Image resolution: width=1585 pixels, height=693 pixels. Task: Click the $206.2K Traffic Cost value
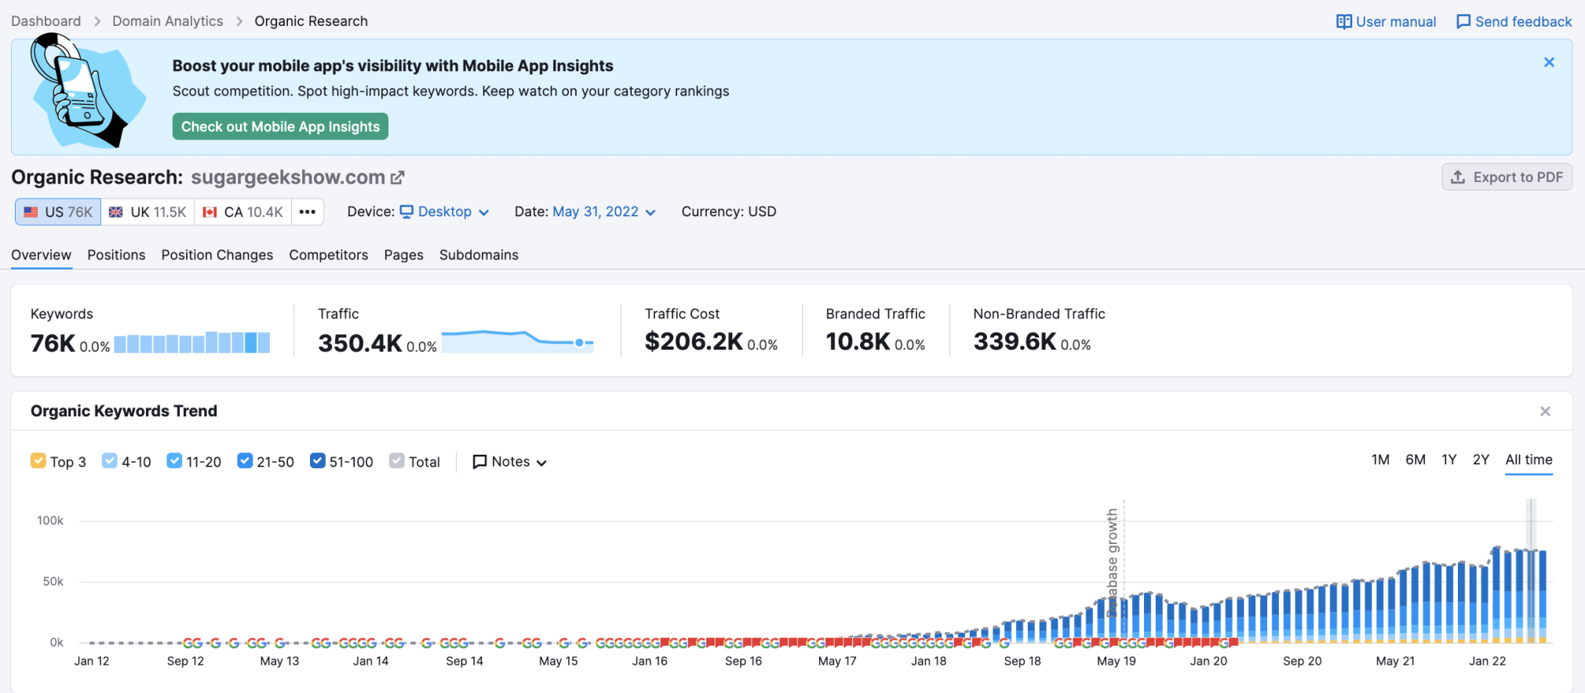tap(694, 341)
